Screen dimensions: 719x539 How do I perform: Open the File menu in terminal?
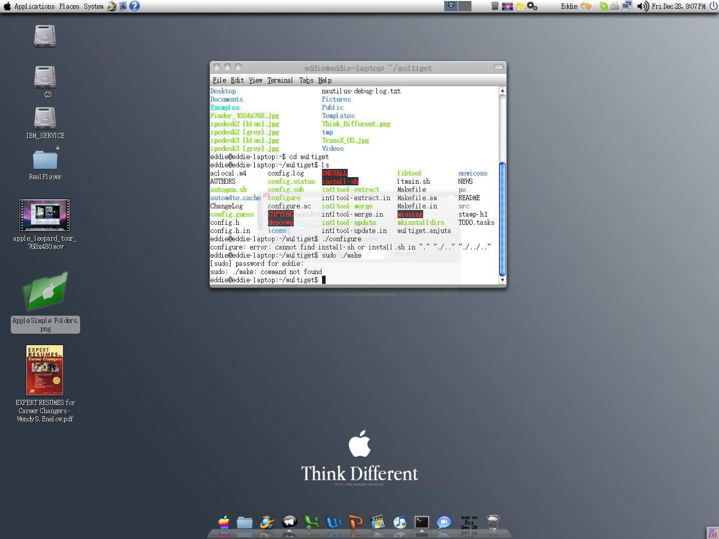point(219,80)
